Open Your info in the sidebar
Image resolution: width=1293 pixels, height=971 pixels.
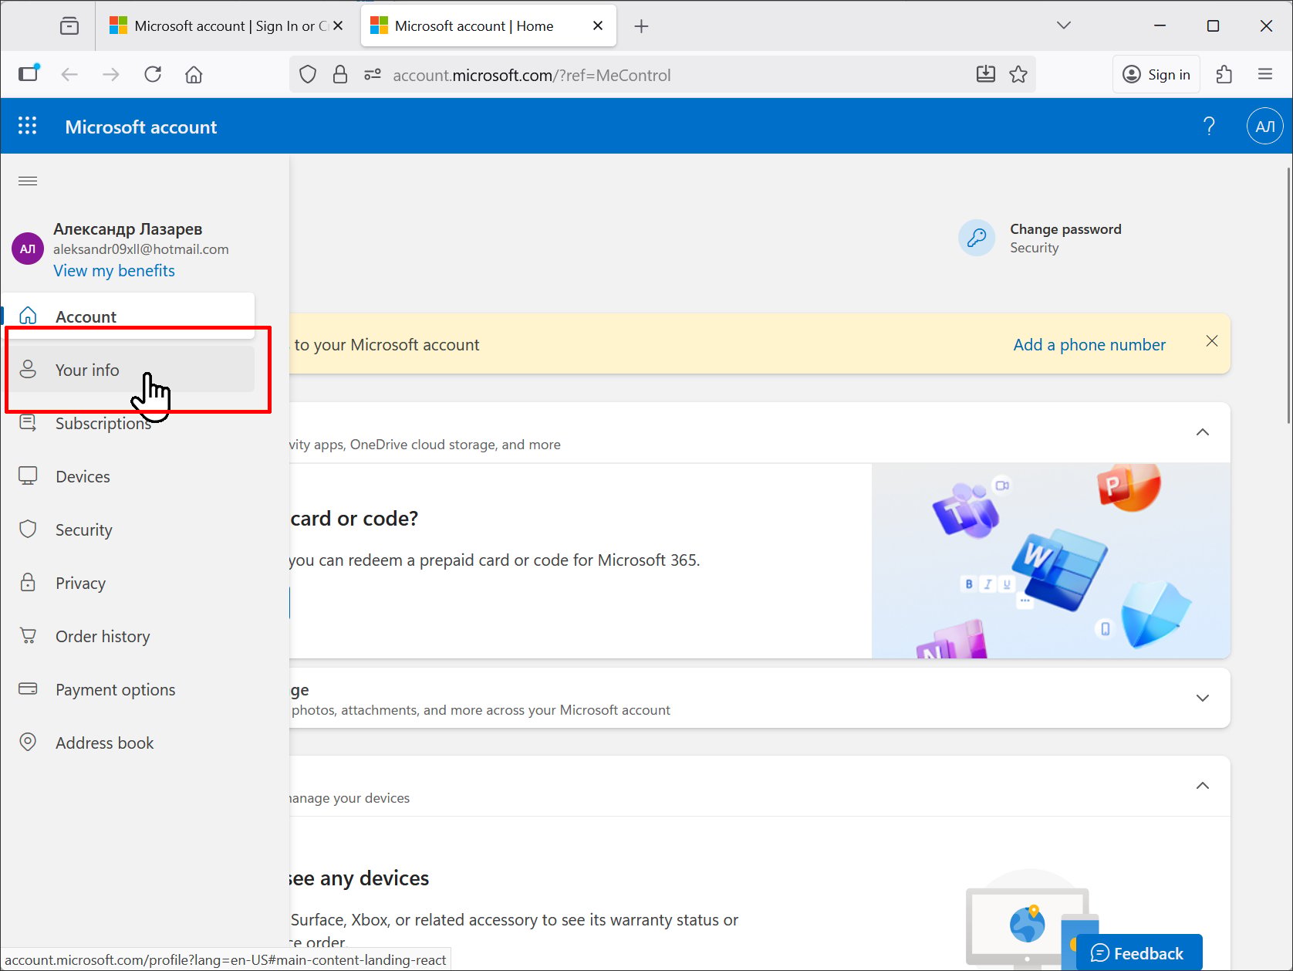130,370
